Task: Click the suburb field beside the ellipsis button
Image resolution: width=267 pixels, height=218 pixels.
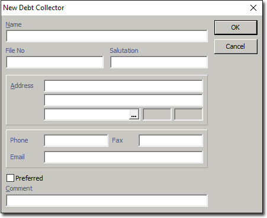Action: (x=87, y=114)
